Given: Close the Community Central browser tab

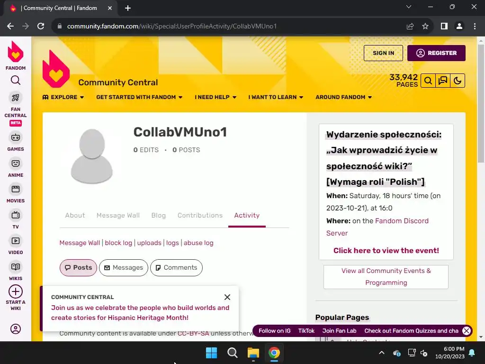Looking at the screenshot, I should (110, 8).
